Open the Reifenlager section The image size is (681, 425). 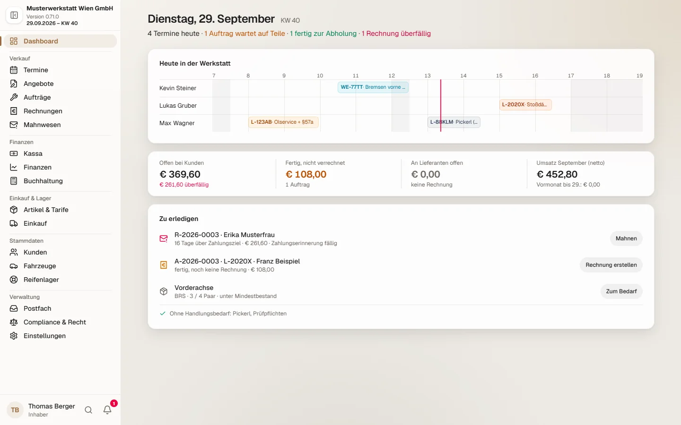coord(61,280)
